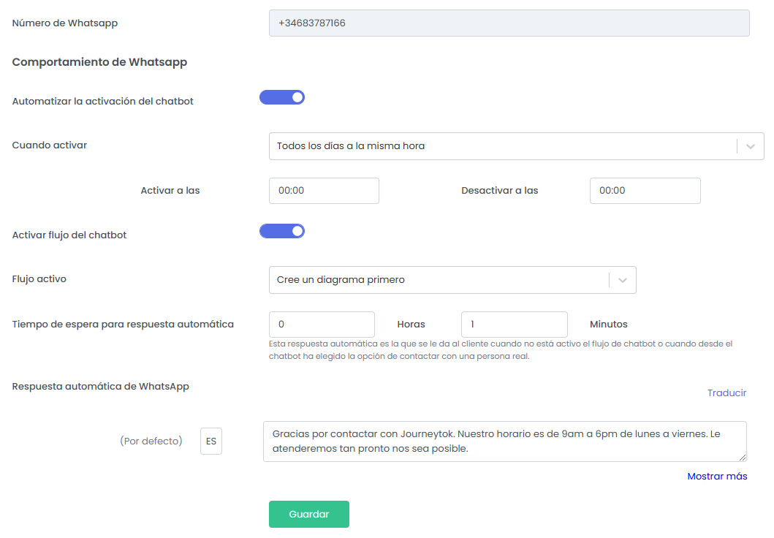Grab the textarea resize handle corner
Image resolution: width=774 pixels, height=538 pixels.
[x=743, y=458]
